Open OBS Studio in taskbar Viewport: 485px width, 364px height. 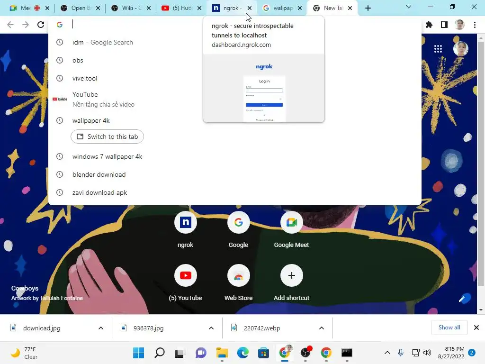click(x=305, y=353)
